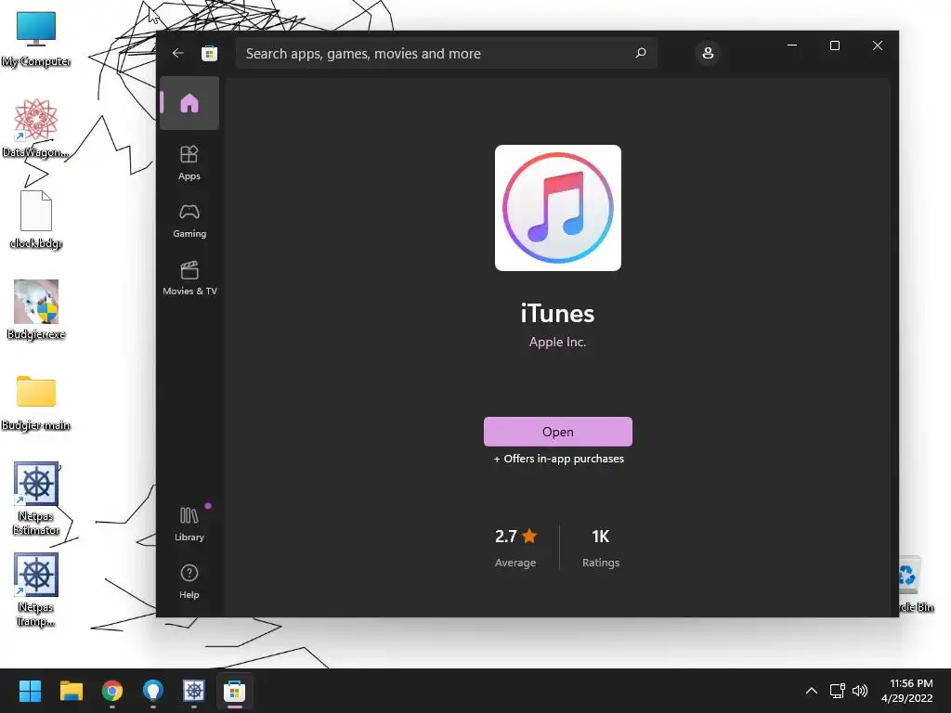Open Movies & TV section in sidebar
The image size is (951, 713).
click(x=189, y=279)
